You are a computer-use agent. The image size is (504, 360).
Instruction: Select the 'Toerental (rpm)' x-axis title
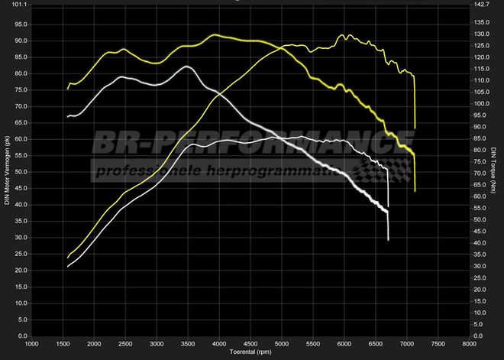252,352
